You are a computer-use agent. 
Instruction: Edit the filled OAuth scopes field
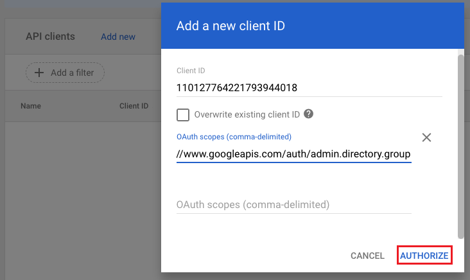coord(294,154)
